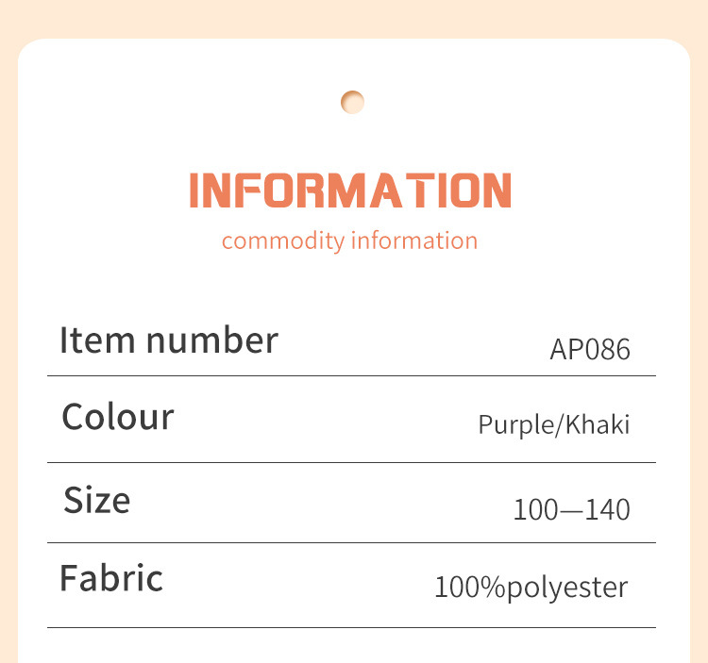Click the 100%polyester fabric value

pos(531,588)
